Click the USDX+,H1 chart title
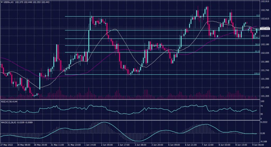The height and width of the screenshot is (147, 271). point(10,2)
